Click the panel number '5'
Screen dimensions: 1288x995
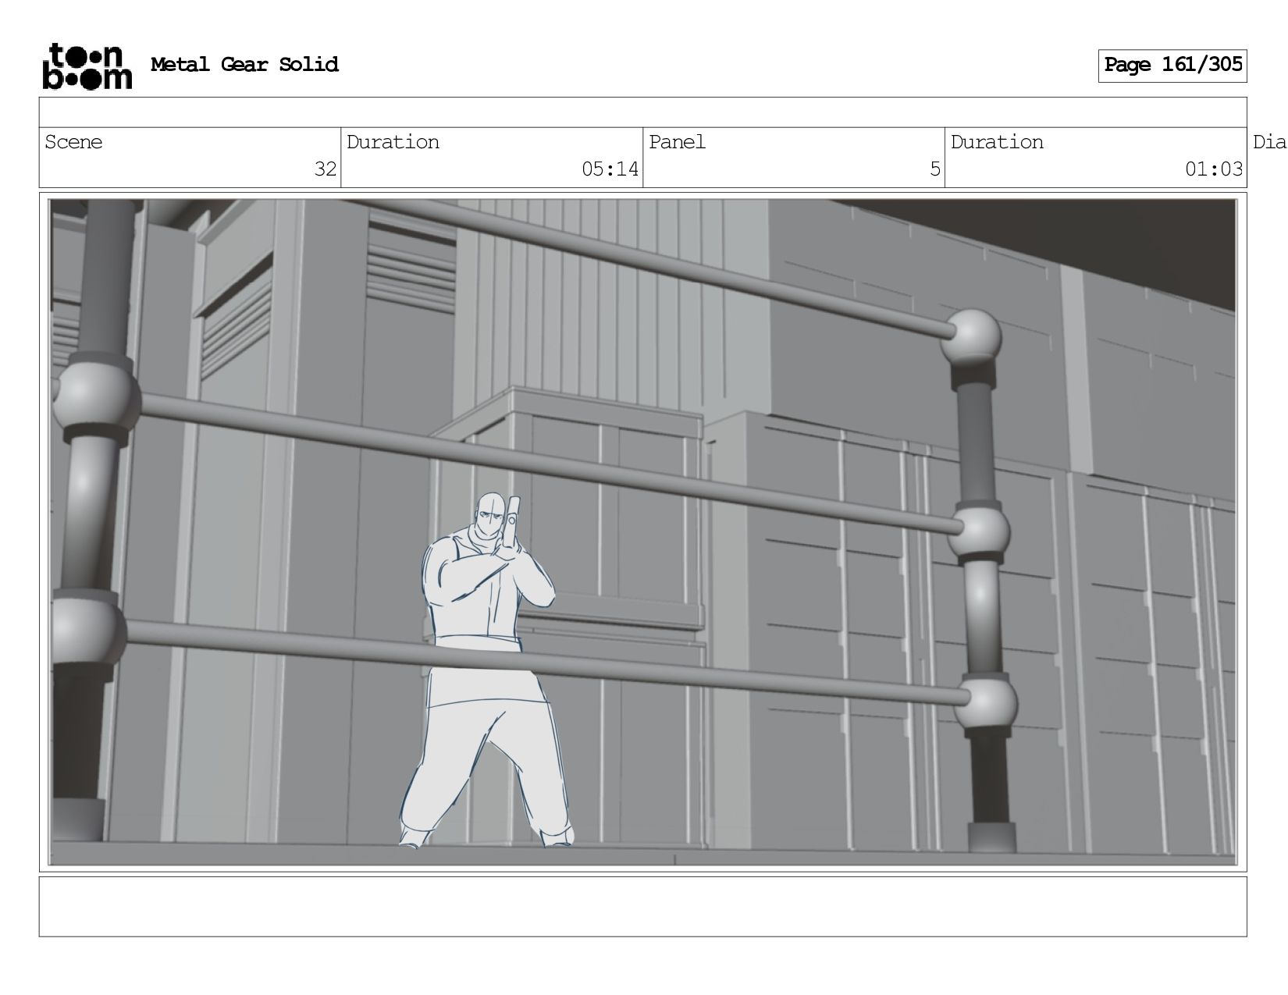pyautogui.click(x=935, y=169)
